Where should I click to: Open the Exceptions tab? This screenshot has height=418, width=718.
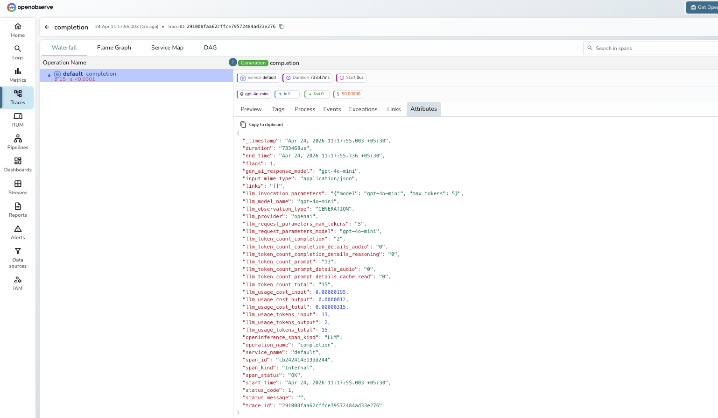pyautogui.click(x=363, y=109)
